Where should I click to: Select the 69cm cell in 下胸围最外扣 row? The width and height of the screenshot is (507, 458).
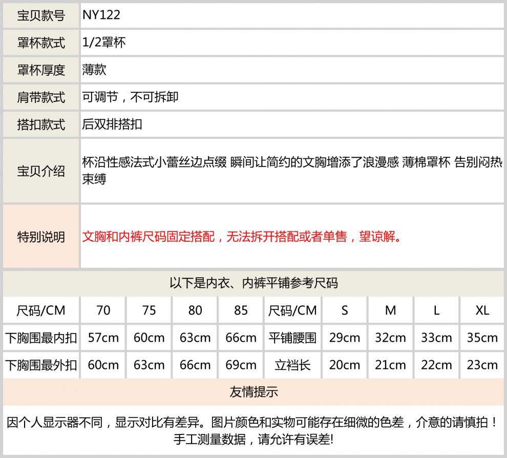click(241, 365)
